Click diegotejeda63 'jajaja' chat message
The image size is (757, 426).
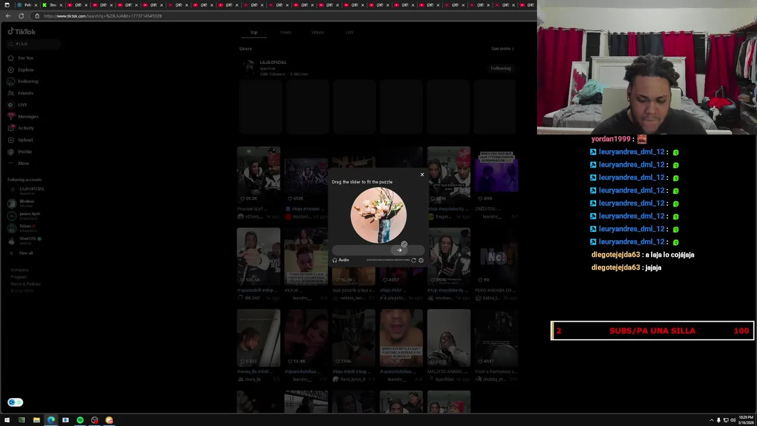pos(653,267)
